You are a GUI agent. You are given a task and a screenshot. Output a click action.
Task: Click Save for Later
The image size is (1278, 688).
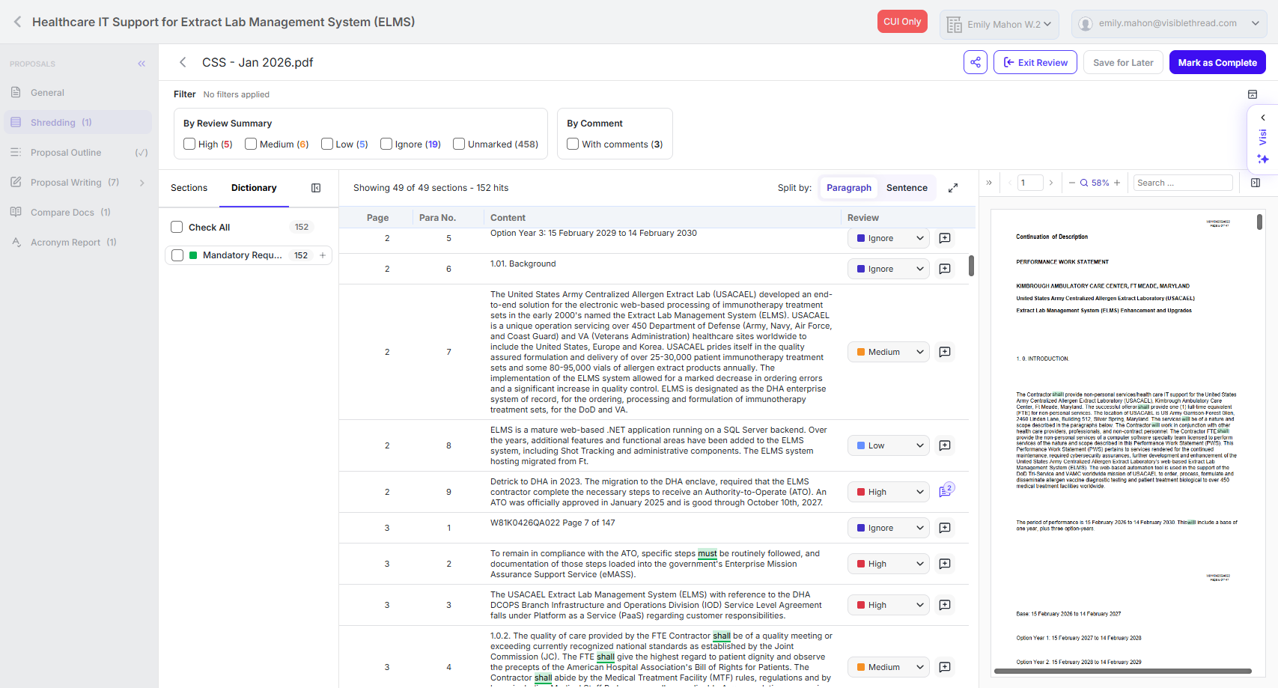click(1123, 62)
